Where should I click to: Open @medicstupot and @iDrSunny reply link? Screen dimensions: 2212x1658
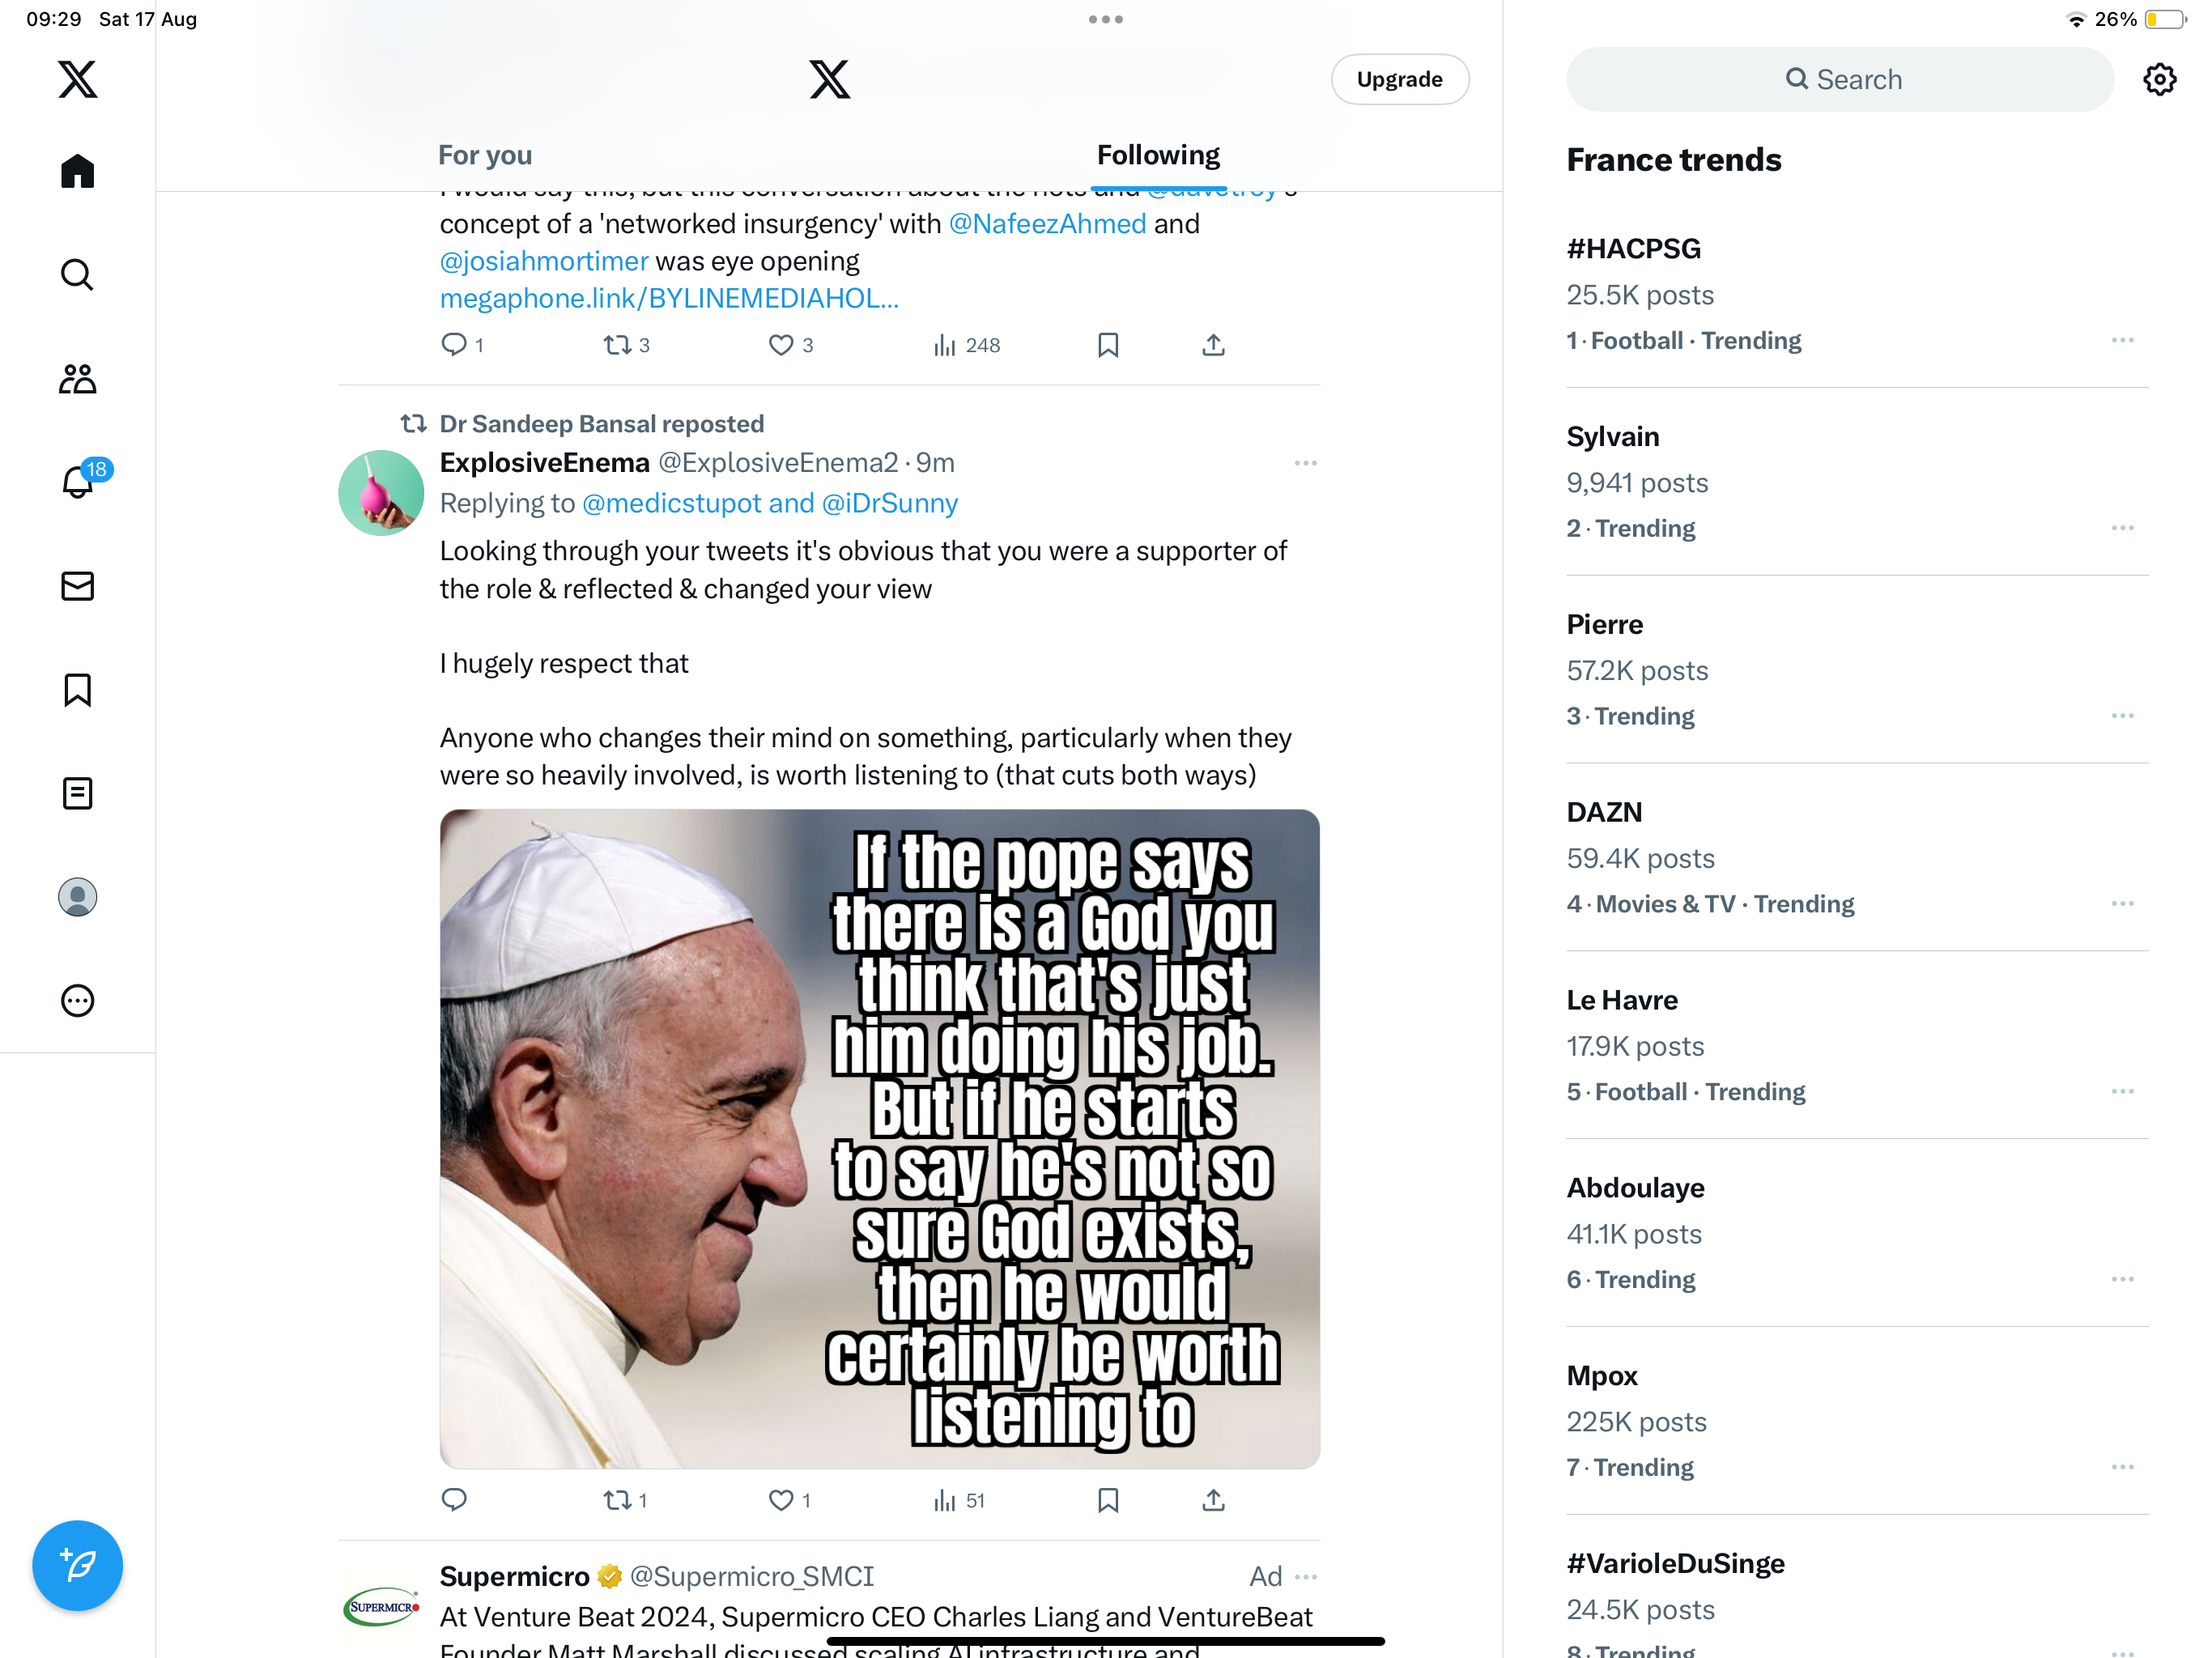[x=769, y=503]
